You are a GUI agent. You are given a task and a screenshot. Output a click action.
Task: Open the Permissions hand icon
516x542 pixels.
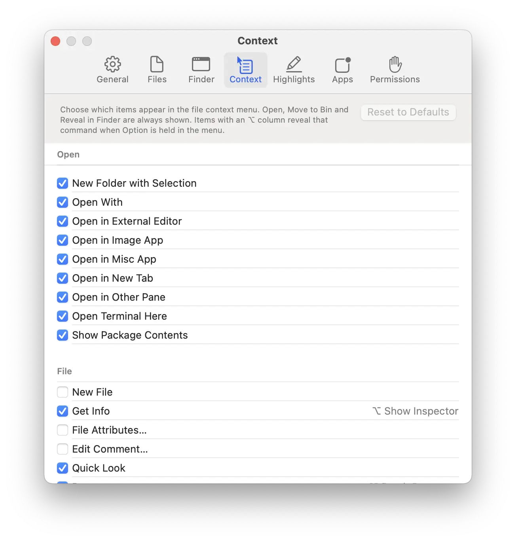395,64
